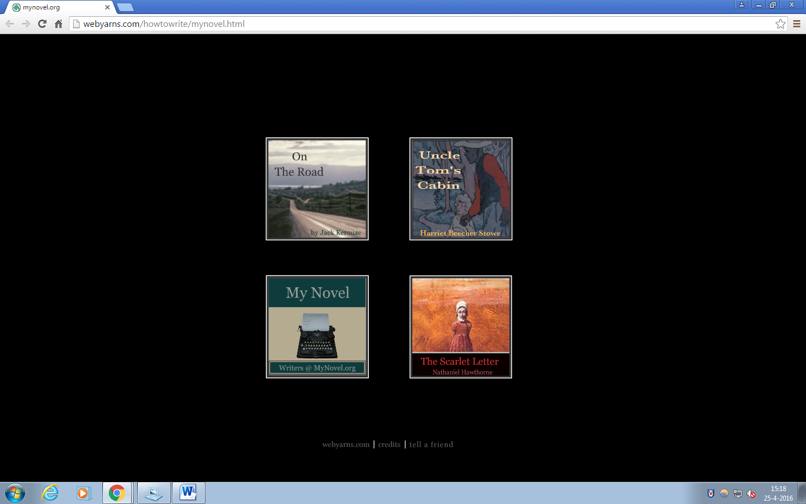Viewport: 806px width, 504px height.
Task: Go back with the browser back arrow
Action: pos(10,24)
